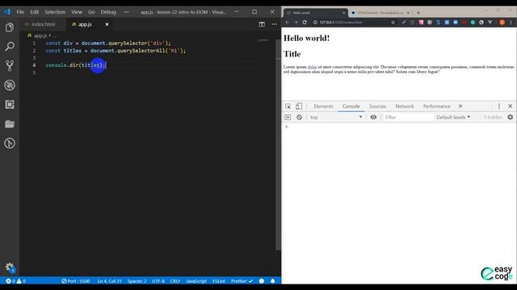Viewport: 517px width, 290px height.
Task: Switch to the Performance DevTools tab
Action: [436, 106]
